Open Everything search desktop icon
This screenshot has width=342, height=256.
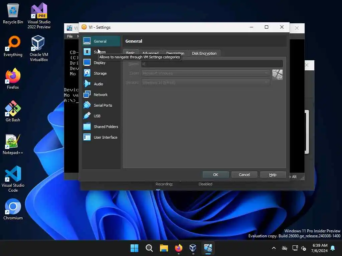coord(13,46)
